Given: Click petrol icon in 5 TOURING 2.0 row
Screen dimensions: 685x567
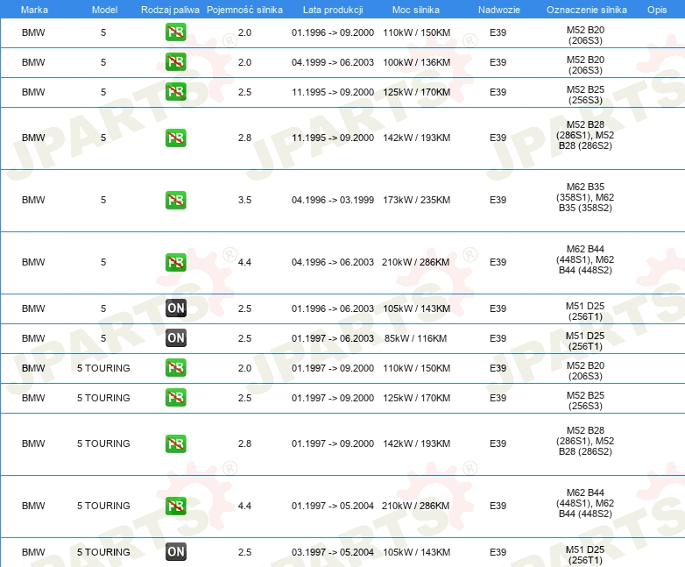Looking at the screenshot, I should [x=175, y=368].
